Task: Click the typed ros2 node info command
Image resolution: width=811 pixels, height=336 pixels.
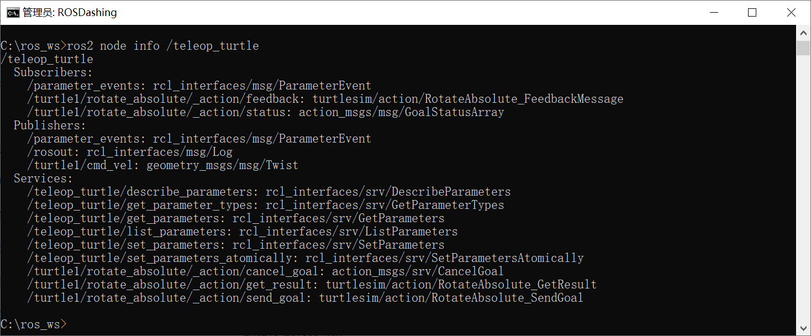Action: [162, 46]
